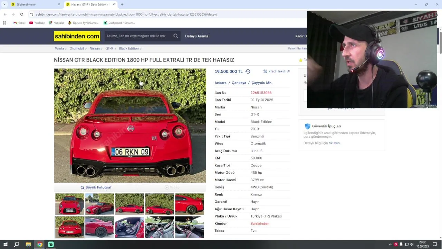Open the Dashboard / Stream bookmark
The image size is (442, 249).
119,23
